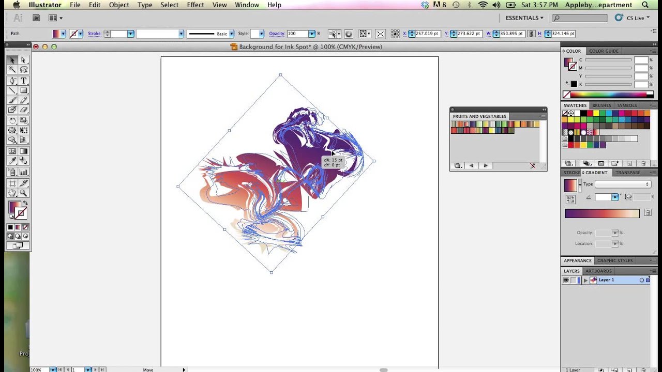Select the Rotate tool
Viewport: 662px width, 372px height.
coord(12,121)
